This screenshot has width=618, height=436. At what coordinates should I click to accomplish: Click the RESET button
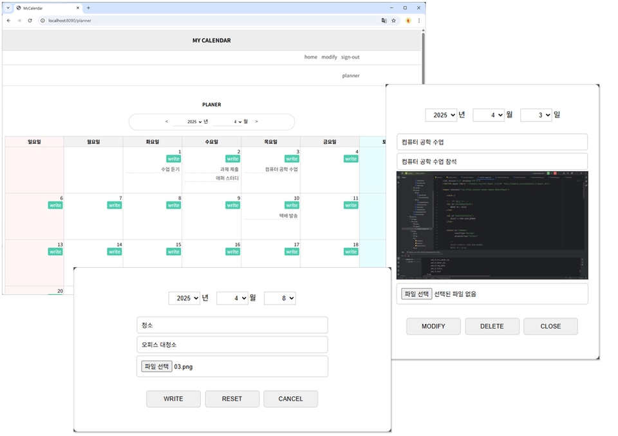point(232,399)
